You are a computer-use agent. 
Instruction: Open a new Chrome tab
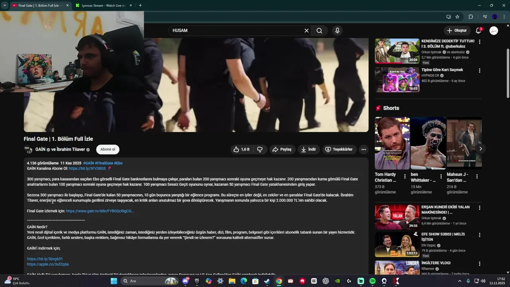[140, 6]
